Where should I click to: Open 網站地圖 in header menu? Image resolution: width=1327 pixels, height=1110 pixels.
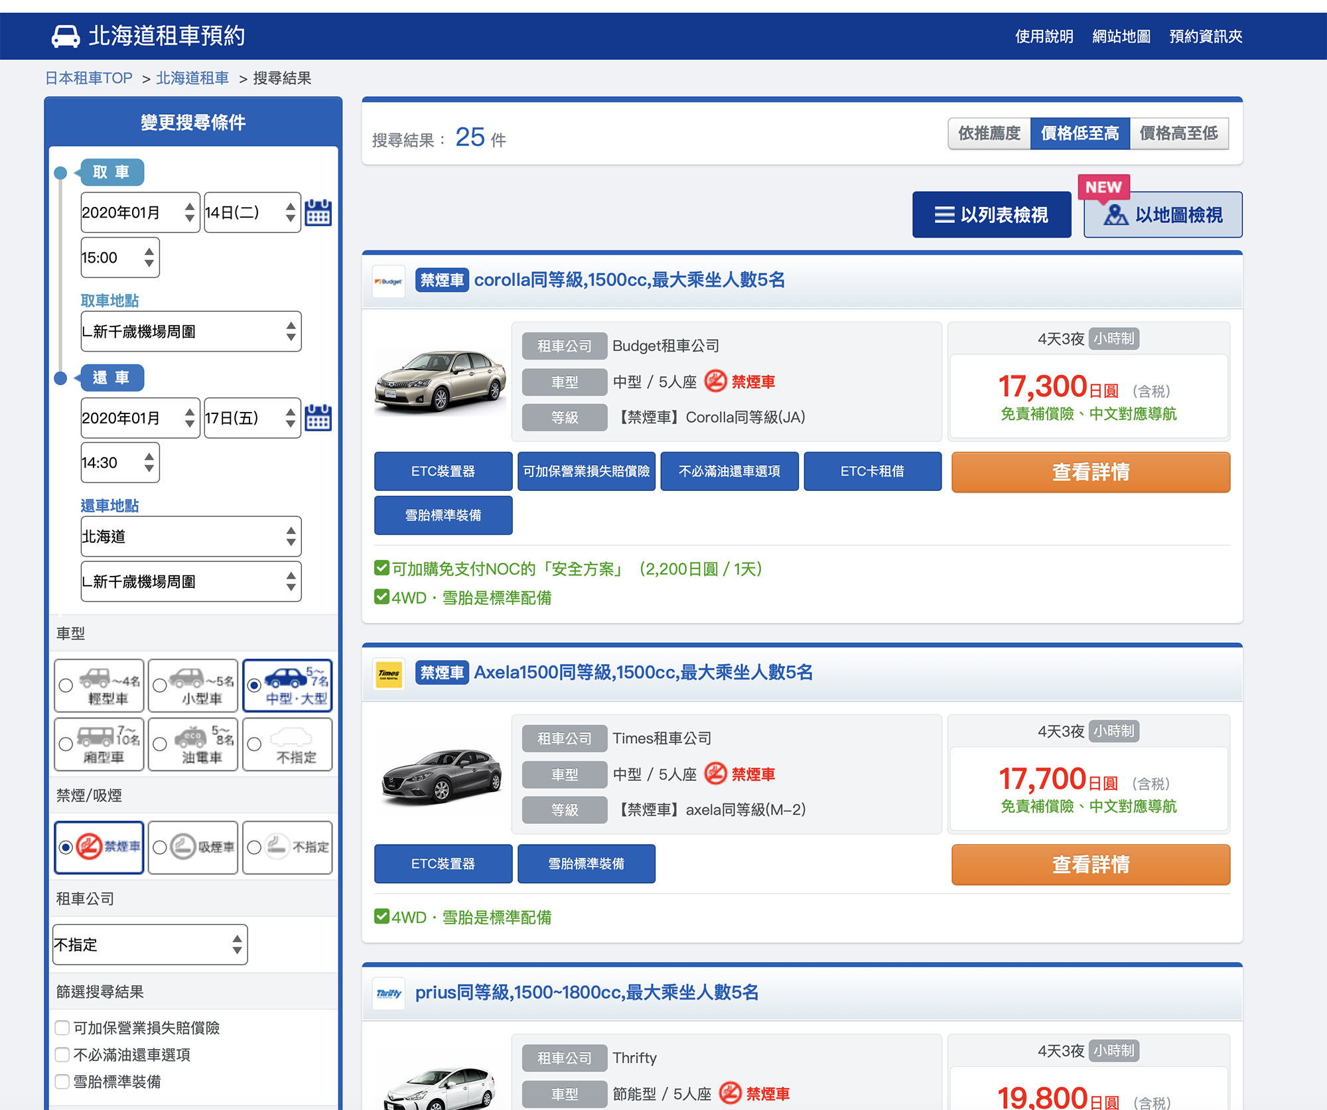1121,36
